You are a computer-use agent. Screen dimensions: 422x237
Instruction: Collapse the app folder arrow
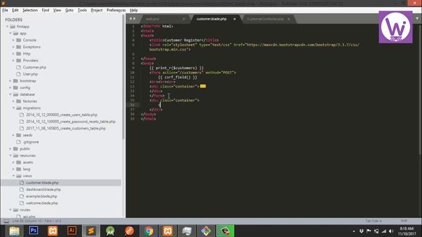pos(11,34)
